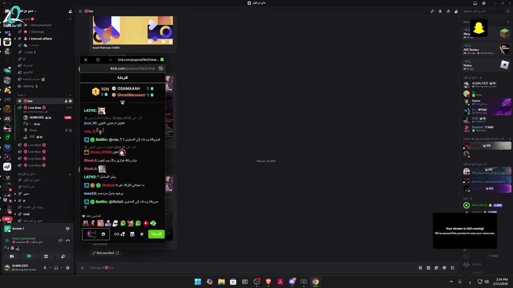Image resolution: width=513 pixels, height=288 pixels.
Task: Deafen Discord headphones
Action: [56, 268]
